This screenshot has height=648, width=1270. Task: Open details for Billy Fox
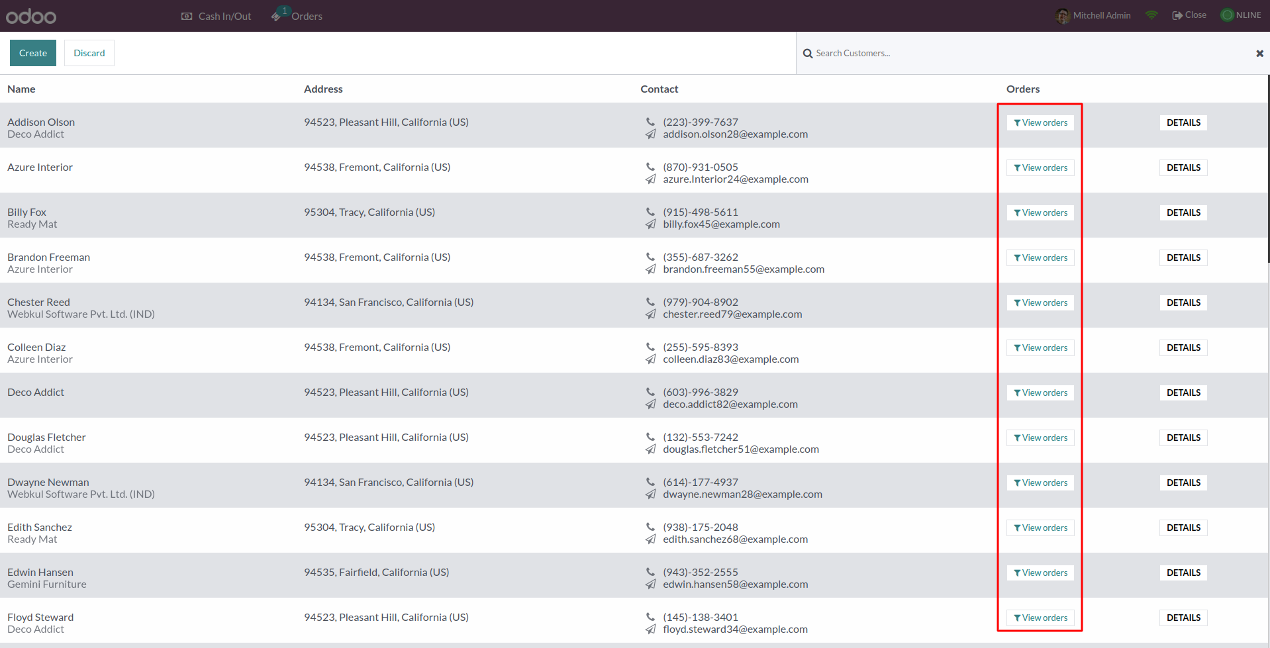tap(1183, 212)
